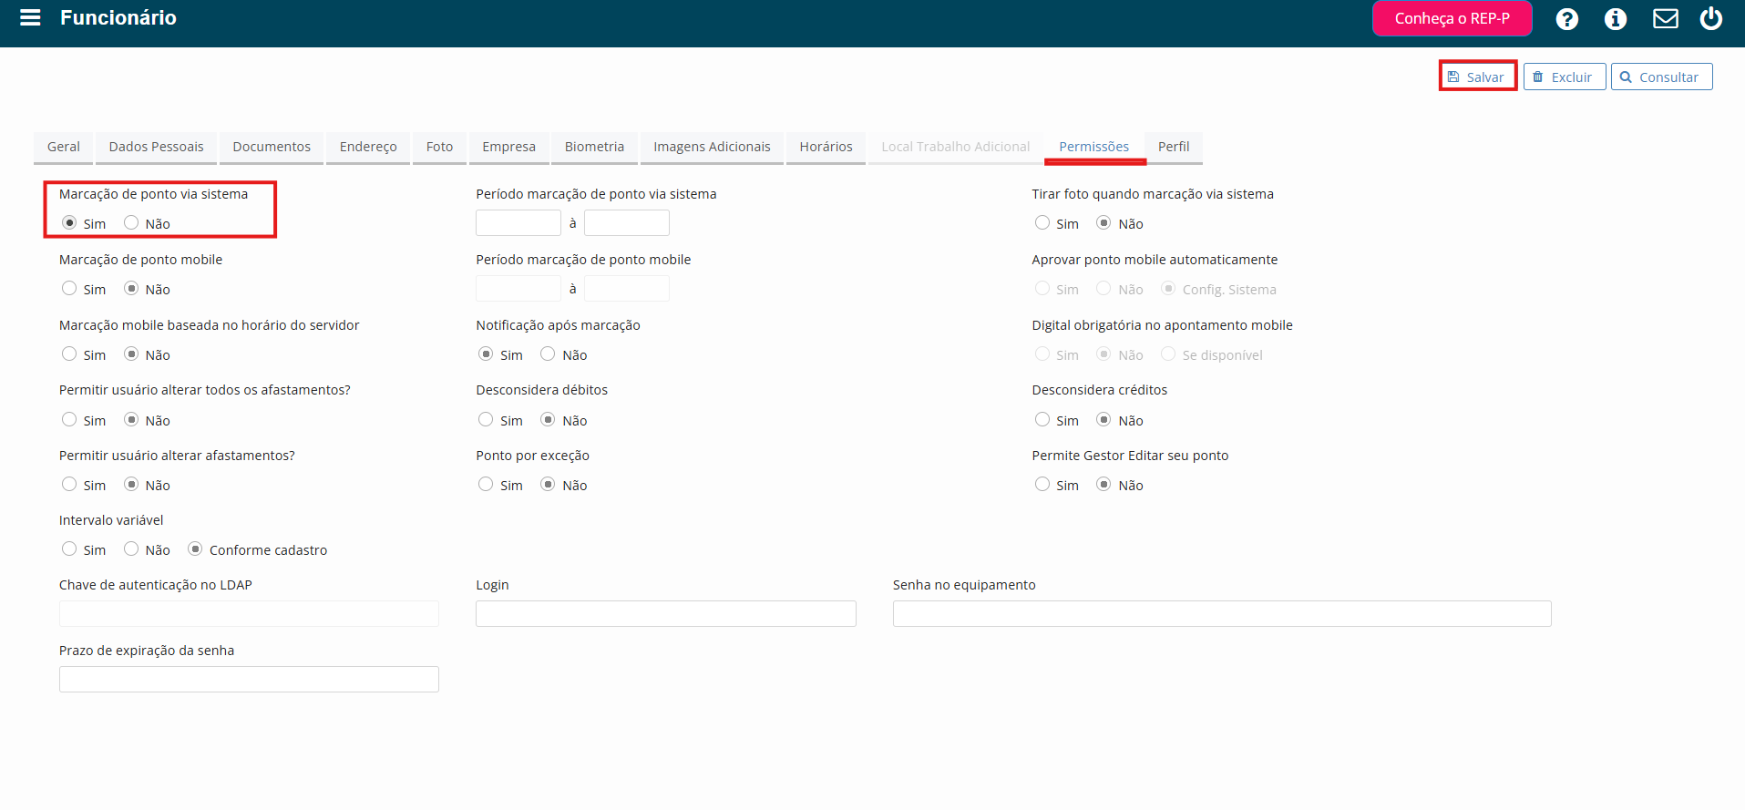1745x810 pixels.
Task: Switch to the Geral tab
Action: 64,147
